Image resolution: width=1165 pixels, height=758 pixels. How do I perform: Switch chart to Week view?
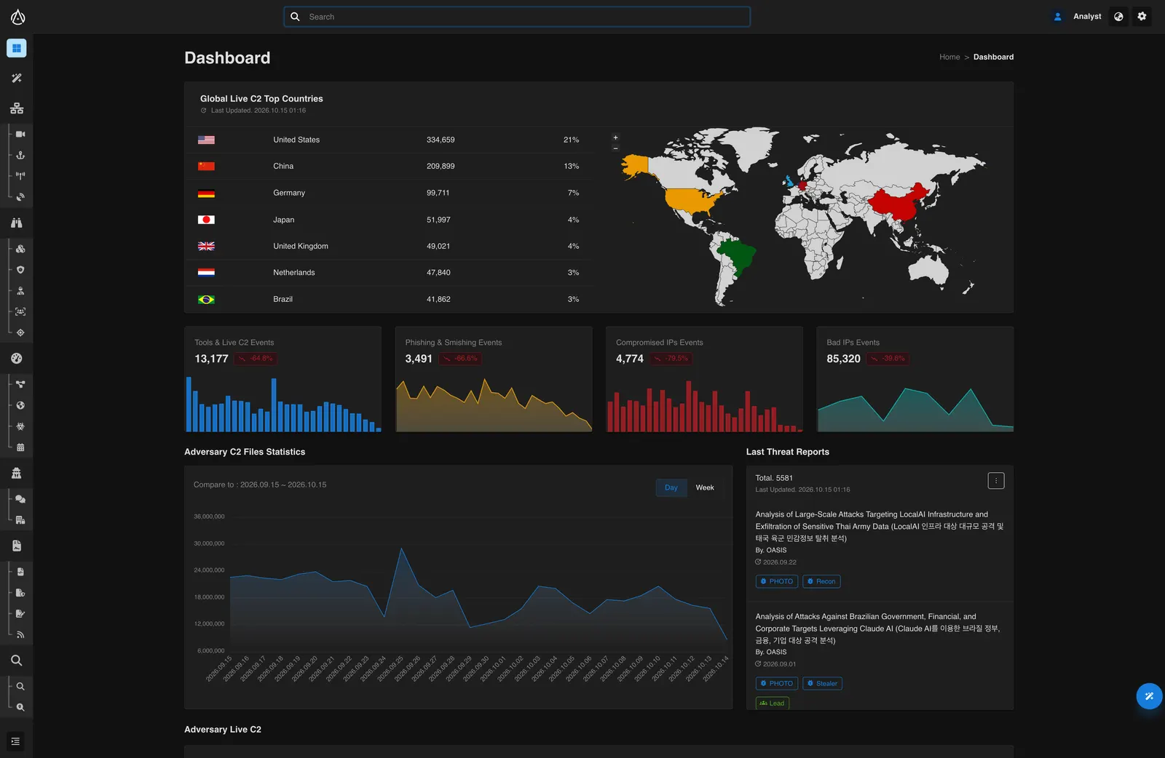point(705,488)
